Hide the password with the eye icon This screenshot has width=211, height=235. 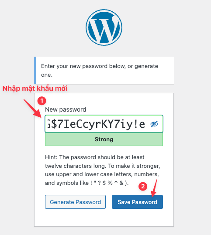154,124
